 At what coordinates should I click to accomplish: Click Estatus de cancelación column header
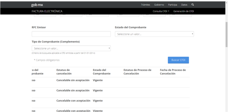point(64,72)
